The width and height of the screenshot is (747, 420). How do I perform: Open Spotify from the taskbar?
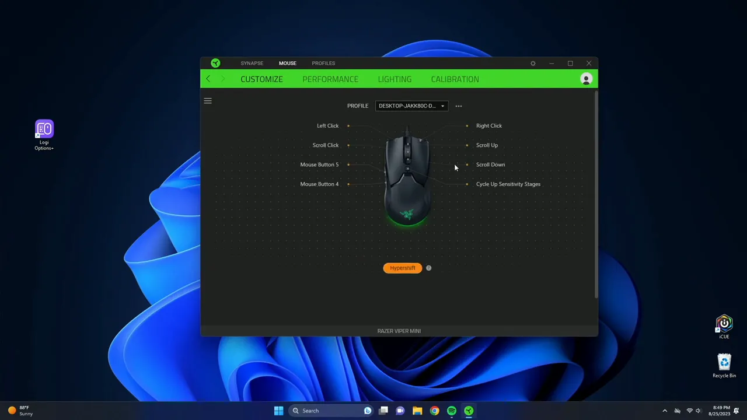point(451,411)
